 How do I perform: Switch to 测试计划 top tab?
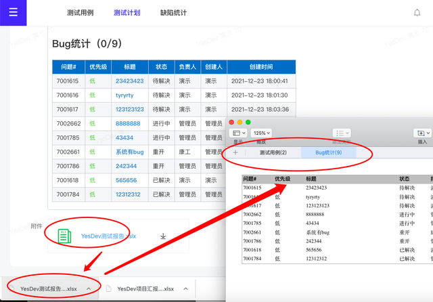point(127,13)
